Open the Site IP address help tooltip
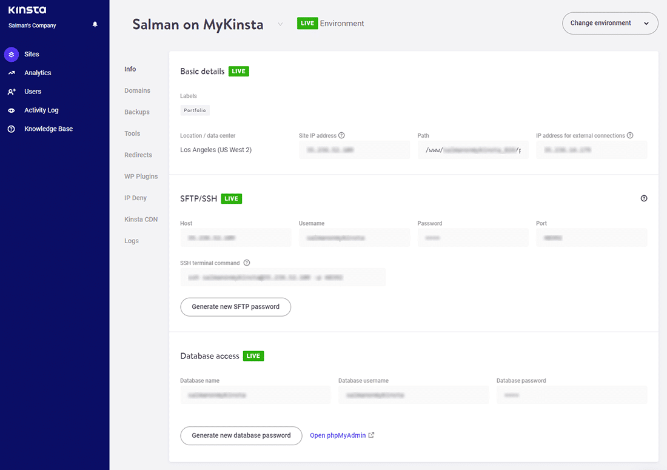Viewport: 667px width, 470px height. [x=342, y=135]
